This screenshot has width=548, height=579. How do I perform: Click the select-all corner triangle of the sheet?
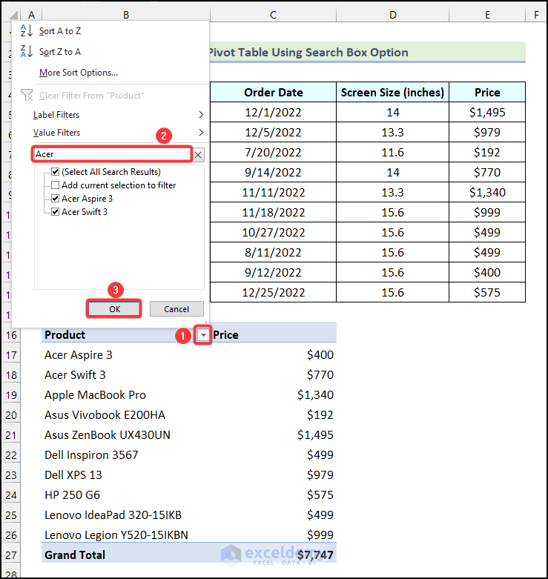click(13, 15)
